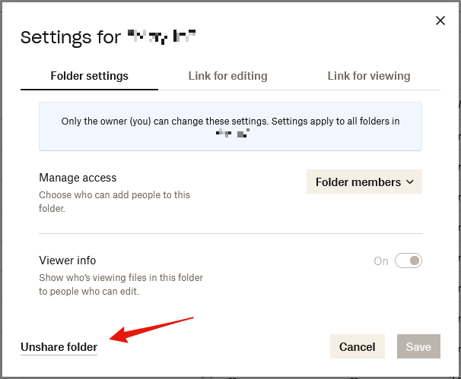Open the Folder members dropdown
Screen dimensions: 461x379
pos(364,182)
